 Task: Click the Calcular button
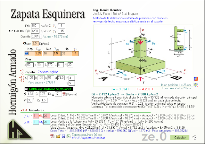click(180, 138)
